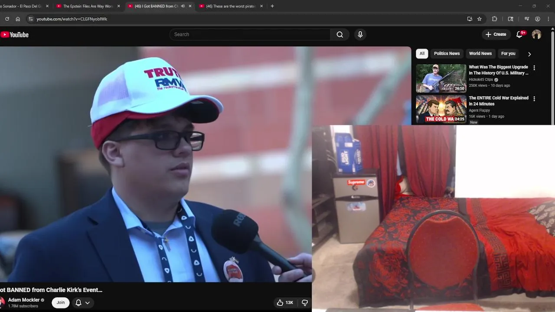Click the '250K views · 10 days ago' text
This screenshot has width=555, height=312.
click(490, 86)
